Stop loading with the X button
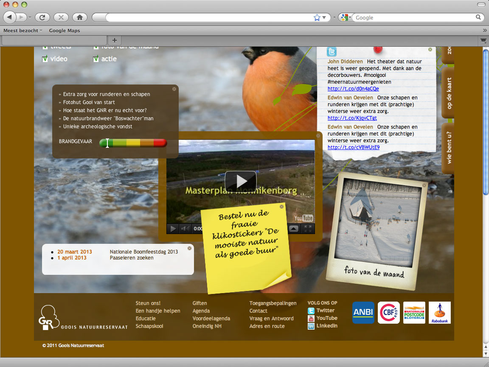This screenshot has height=367, width=489. coord(61,17)
